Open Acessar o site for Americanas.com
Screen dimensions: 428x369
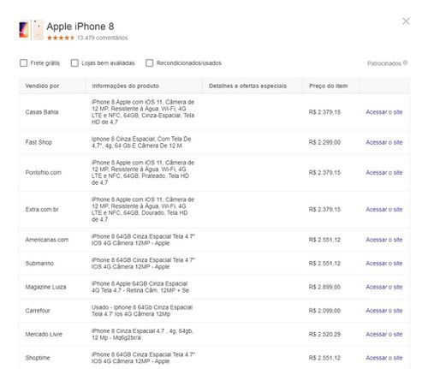384,240
